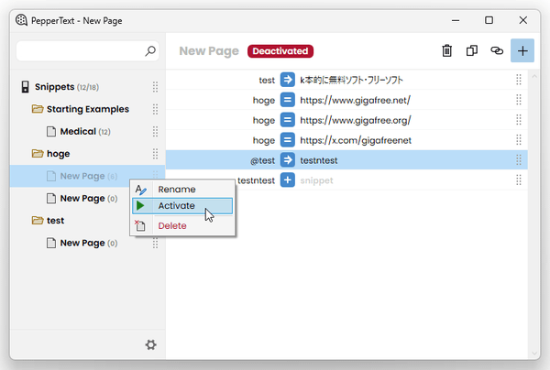Collapse the hoge folder
The image size is (550, 370).
tap(38, 154)
